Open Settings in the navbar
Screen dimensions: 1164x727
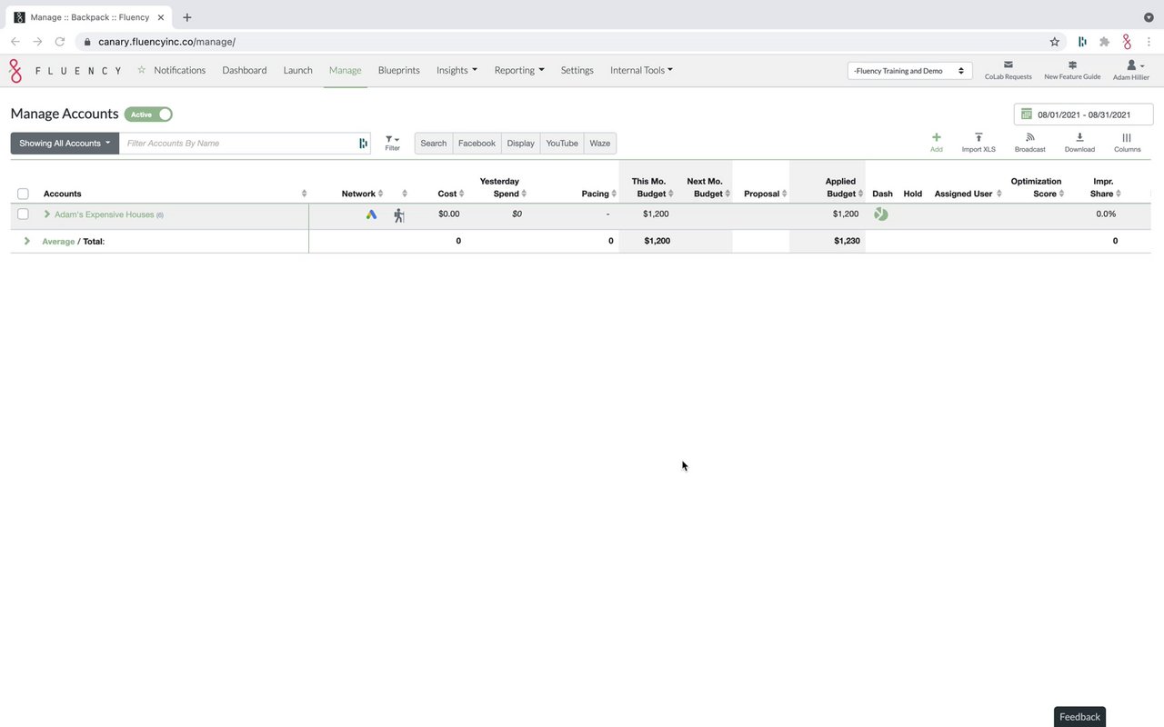577,70
